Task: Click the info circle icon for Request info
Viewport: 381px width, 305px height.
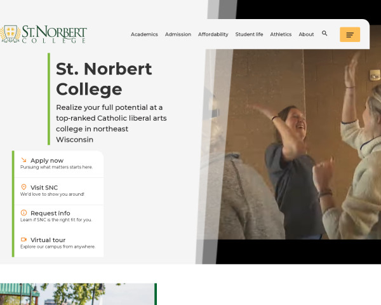Action: click(x=23, y=213)
